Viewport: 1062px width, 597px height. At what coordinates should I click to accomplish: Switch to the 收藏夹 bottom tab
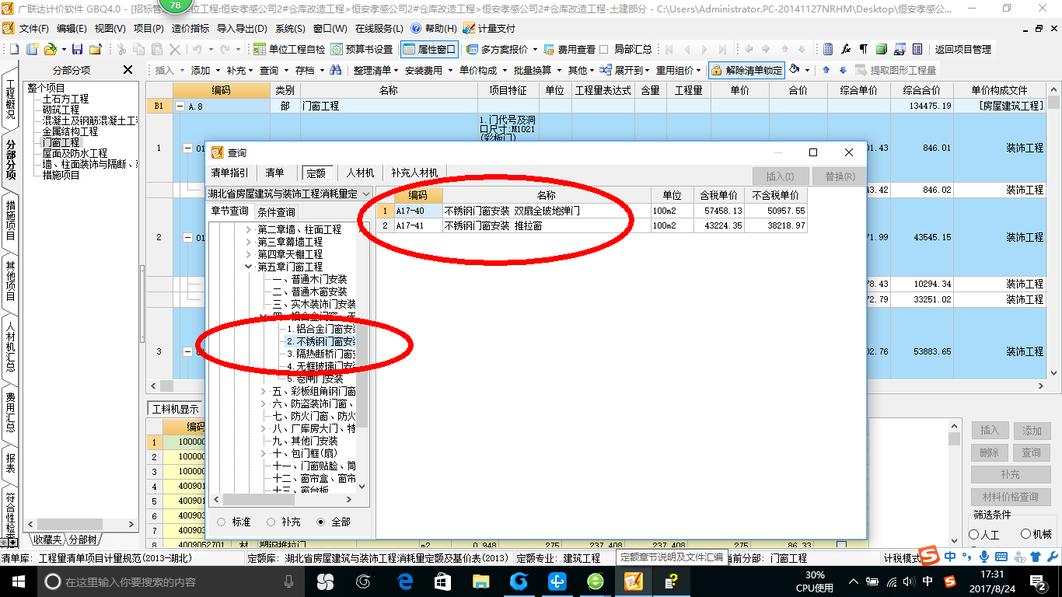click(47, 539)
